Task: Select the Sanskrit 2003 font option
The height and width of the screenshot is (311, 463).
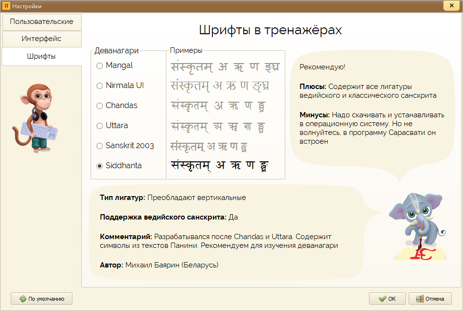Action: coord(100,146)
